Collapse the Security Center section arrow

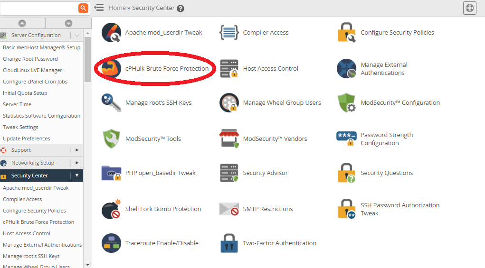[76, 176]
